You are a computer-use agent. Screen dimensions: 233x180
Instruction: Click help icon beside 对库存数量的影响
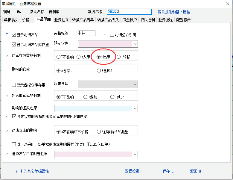[7, 56]
